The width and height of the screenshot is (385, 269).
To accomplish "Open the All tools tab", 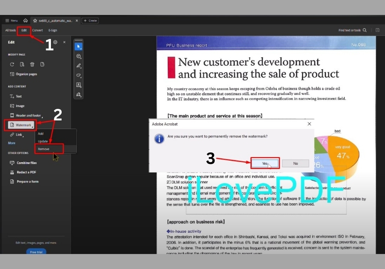I will [x=11, y=30].
